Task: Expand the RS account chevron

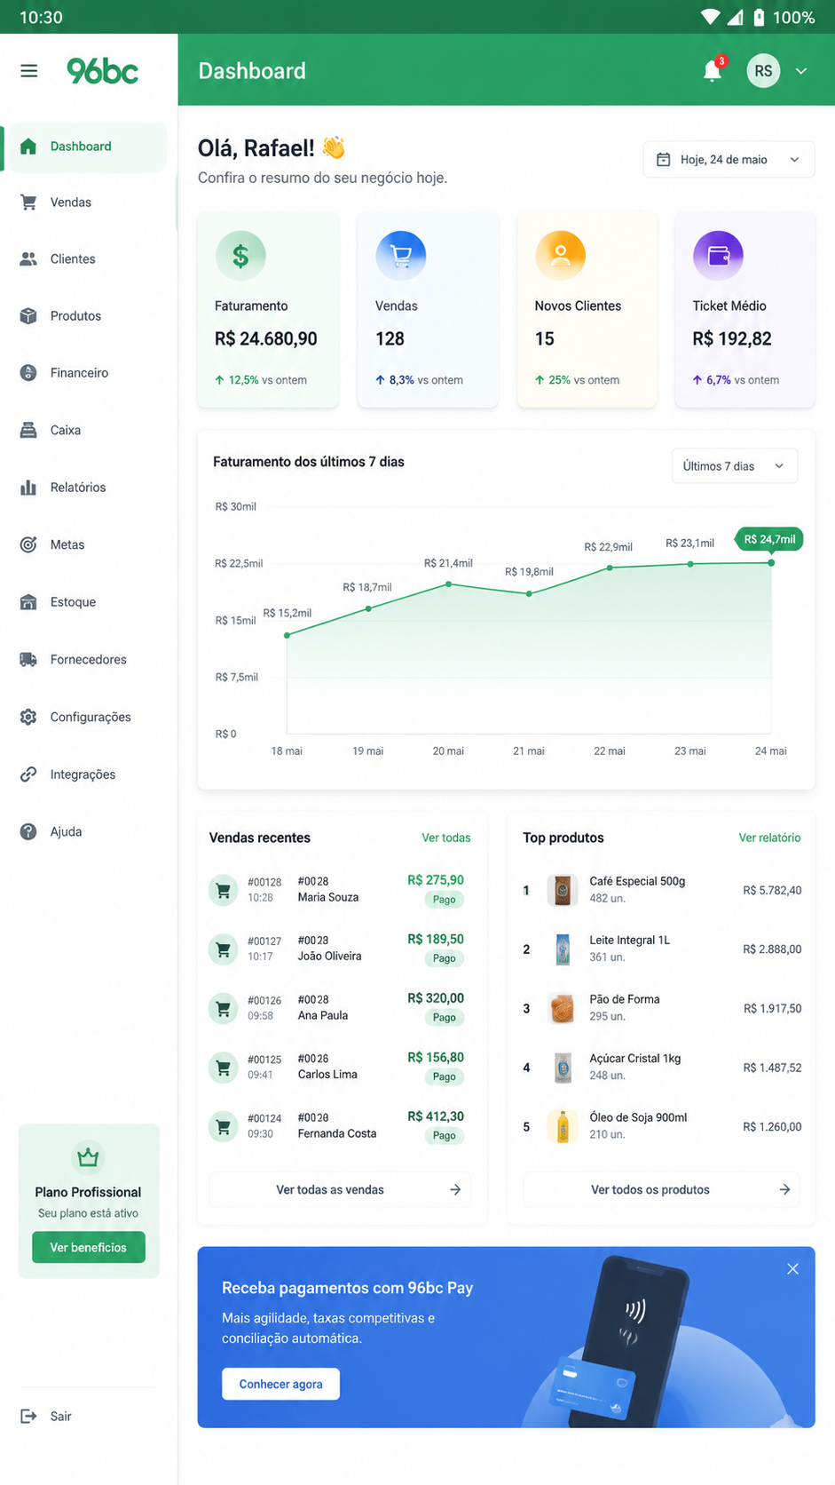Action: [801, 71]
